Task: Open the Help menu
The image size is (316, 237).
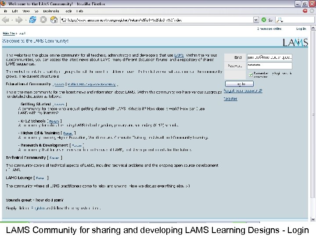Action: pos(80,11)
